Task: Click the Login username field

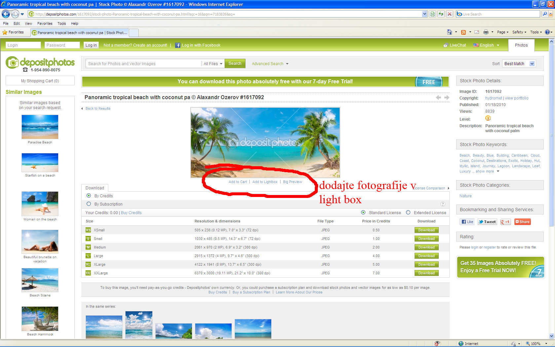Action: pyautogui.click(x=23, y=45)
